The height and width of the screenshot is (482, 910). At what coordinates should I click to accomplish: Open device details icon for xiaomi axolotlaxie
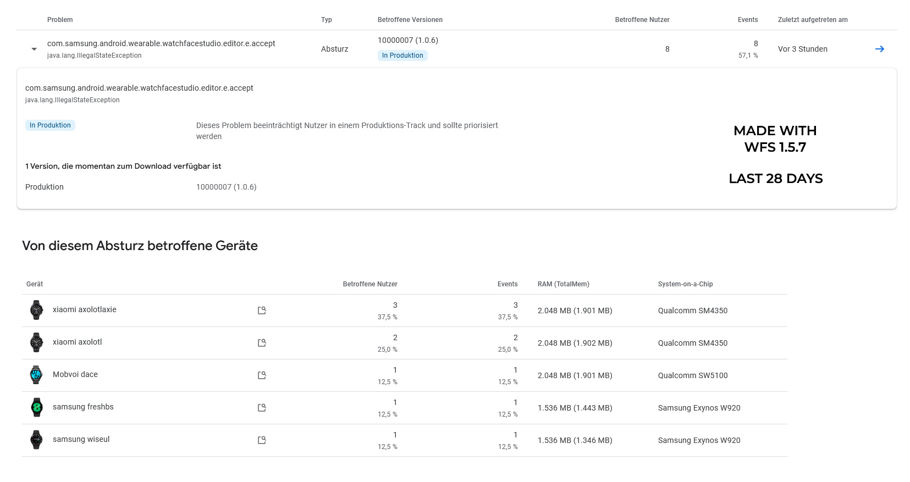tap(262, 311)
